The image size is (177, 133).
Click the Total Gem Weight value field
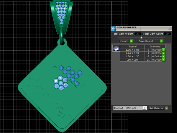pyautogui.click(x=138, y=34)
